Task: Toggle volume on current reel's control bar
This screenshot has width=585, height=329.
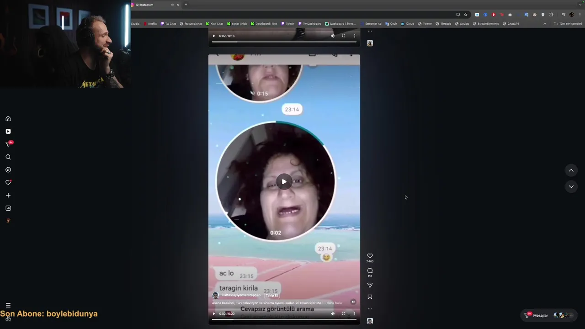Action: [x=333, y=314]
